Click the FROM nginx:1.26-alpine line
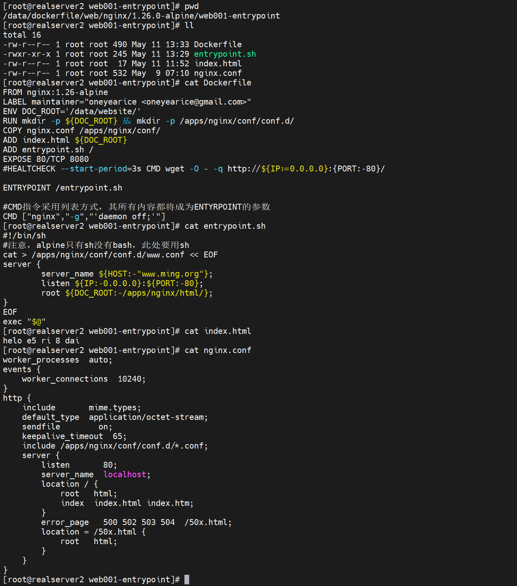Viewport: 517px width, 586px height. tap(55, 92)
